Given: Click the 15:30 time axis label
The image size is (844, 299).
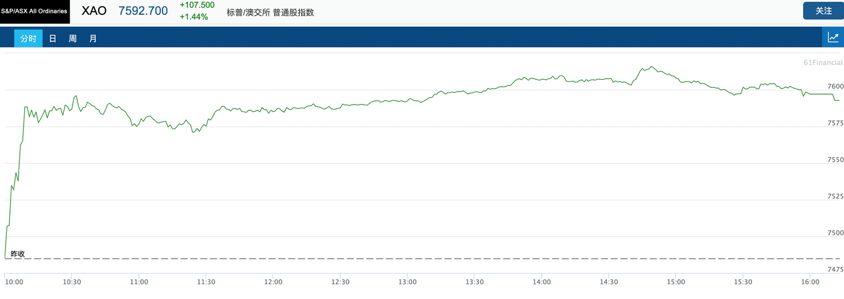Looking at the screenshot, I should 743,282.
